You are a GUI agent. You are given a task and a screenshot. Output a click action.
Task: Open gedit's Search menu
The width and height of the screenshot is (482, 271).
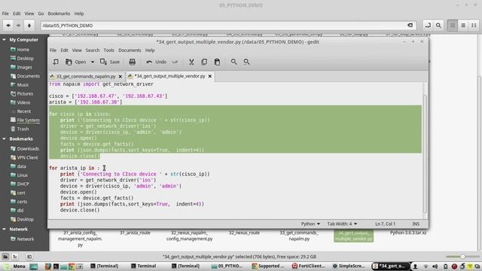coord(93,50)
